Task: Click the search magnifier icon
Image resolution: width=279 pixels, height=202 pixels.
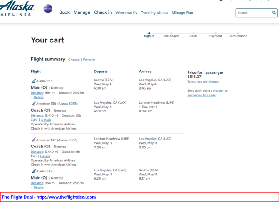Action: (x=274, y=12)
